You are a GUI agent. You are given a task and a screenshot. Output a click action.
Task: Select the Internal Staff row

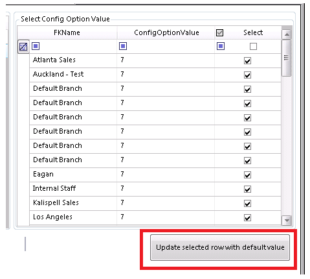(x=155, y=189)
